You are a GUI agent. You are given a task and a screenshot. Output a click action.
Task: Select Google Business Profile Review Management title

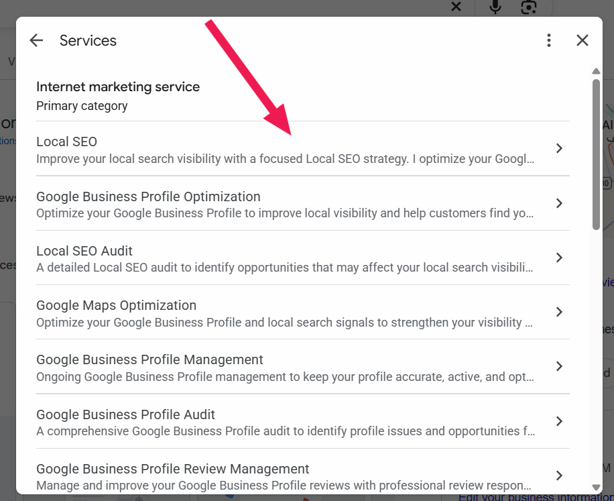pos(173,469)
